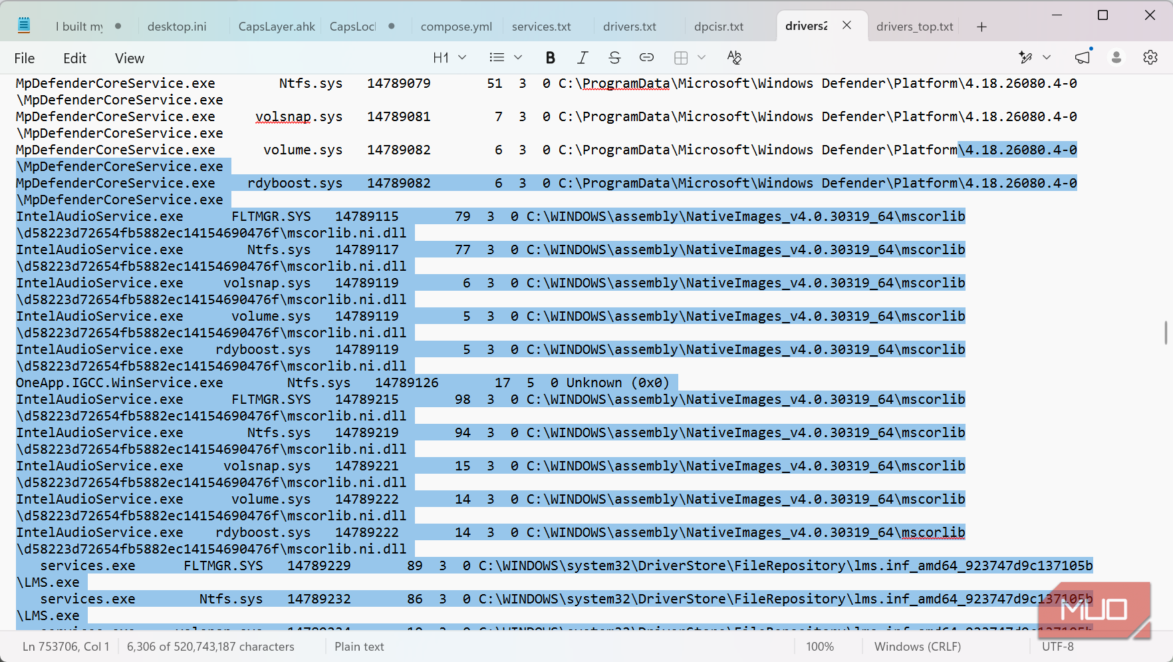
Task: Click the character count in status bar
Action: click(x=210, y=647)
